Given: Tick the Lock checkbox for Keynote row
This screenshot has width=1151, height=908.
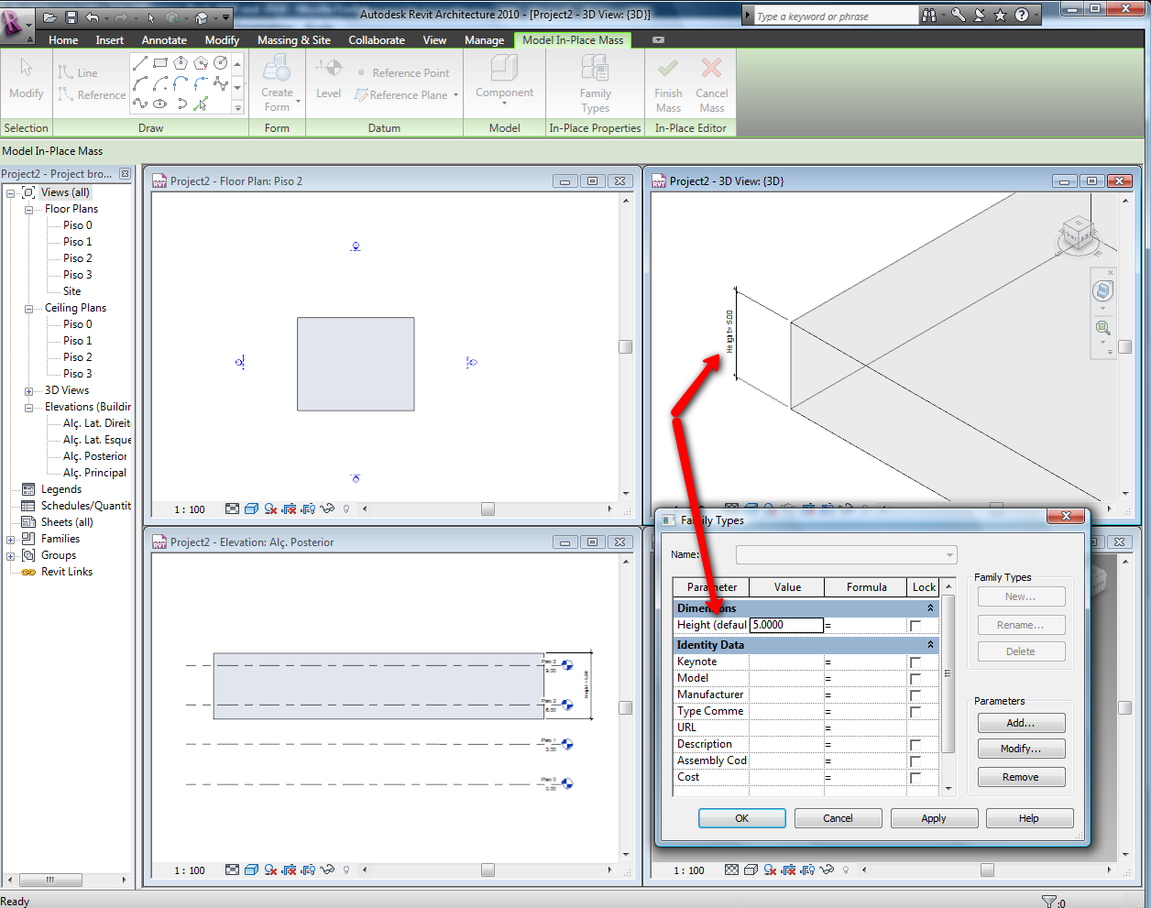Looking at the screenshot, I should tap(915, 662).
